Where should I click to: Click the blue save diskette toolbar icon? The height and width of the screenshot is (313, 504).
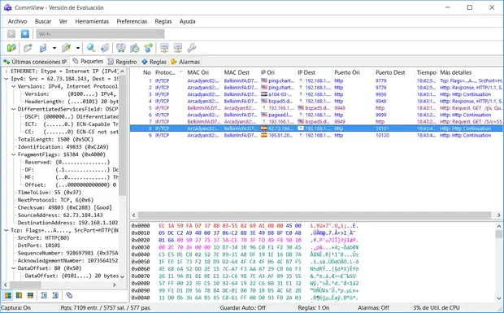click(x=43, y=48)
